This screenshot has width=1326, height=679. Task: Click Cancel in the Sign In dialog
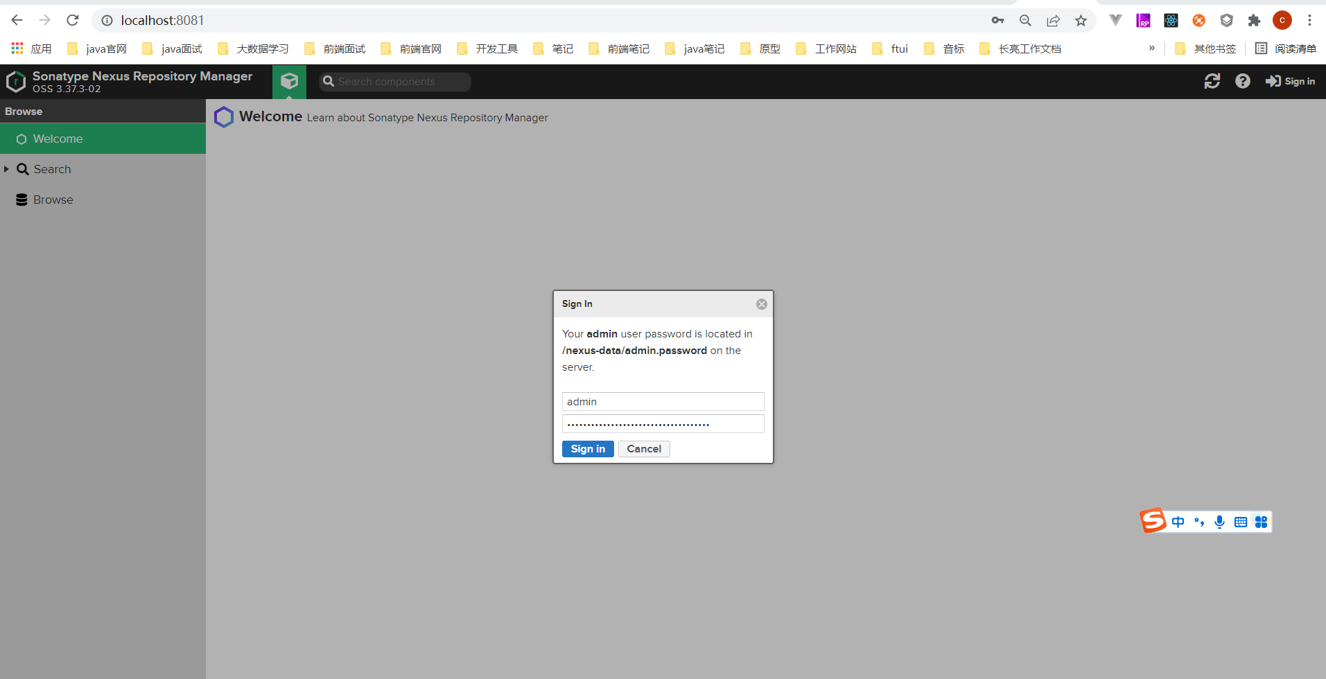tap(644, 449)
